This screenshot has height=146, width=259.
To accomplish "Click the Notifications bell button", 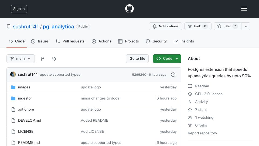I will point(165,26).
